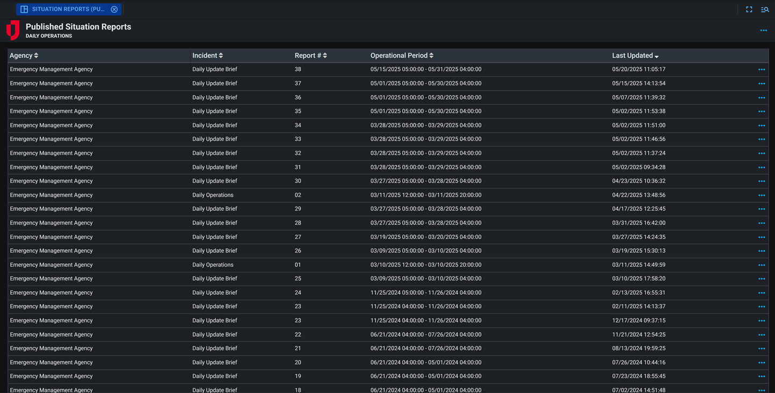
Task: Open the actions menu for report 30
Action: (762, 181)
